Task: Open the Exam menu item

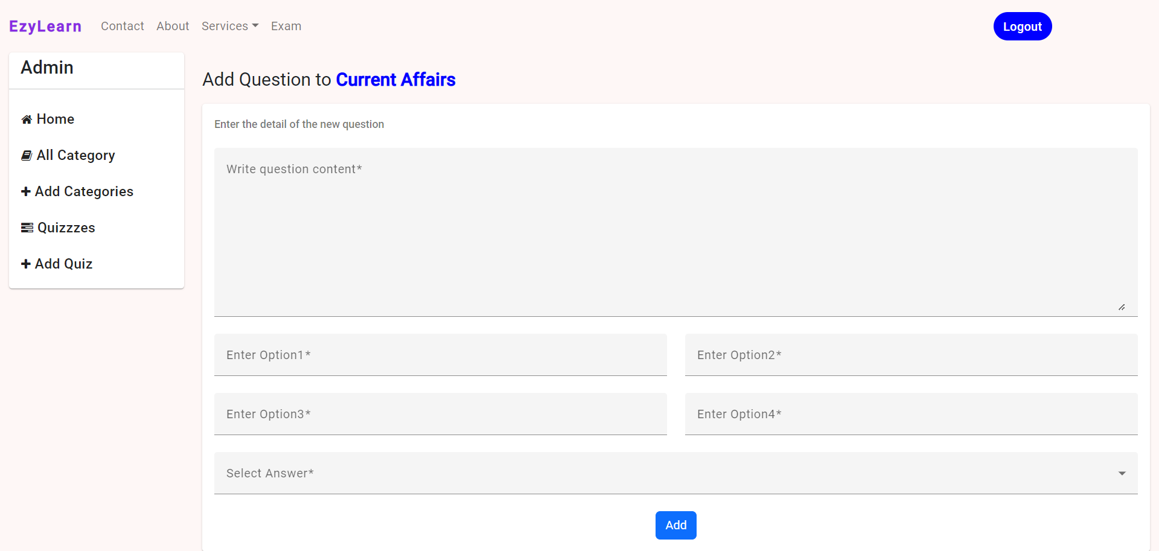Action: click(x=286, y=26)
